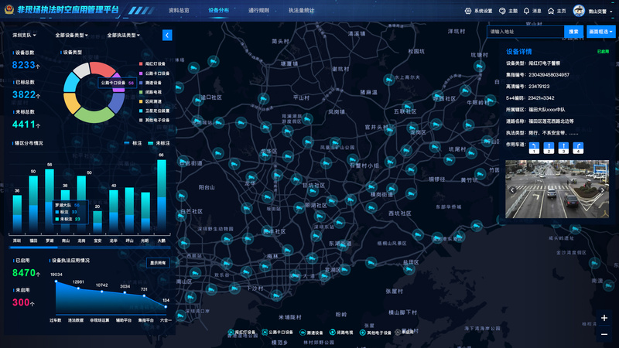
Task: Toggle 未启用 map layer legend
Action: [404, 333]
